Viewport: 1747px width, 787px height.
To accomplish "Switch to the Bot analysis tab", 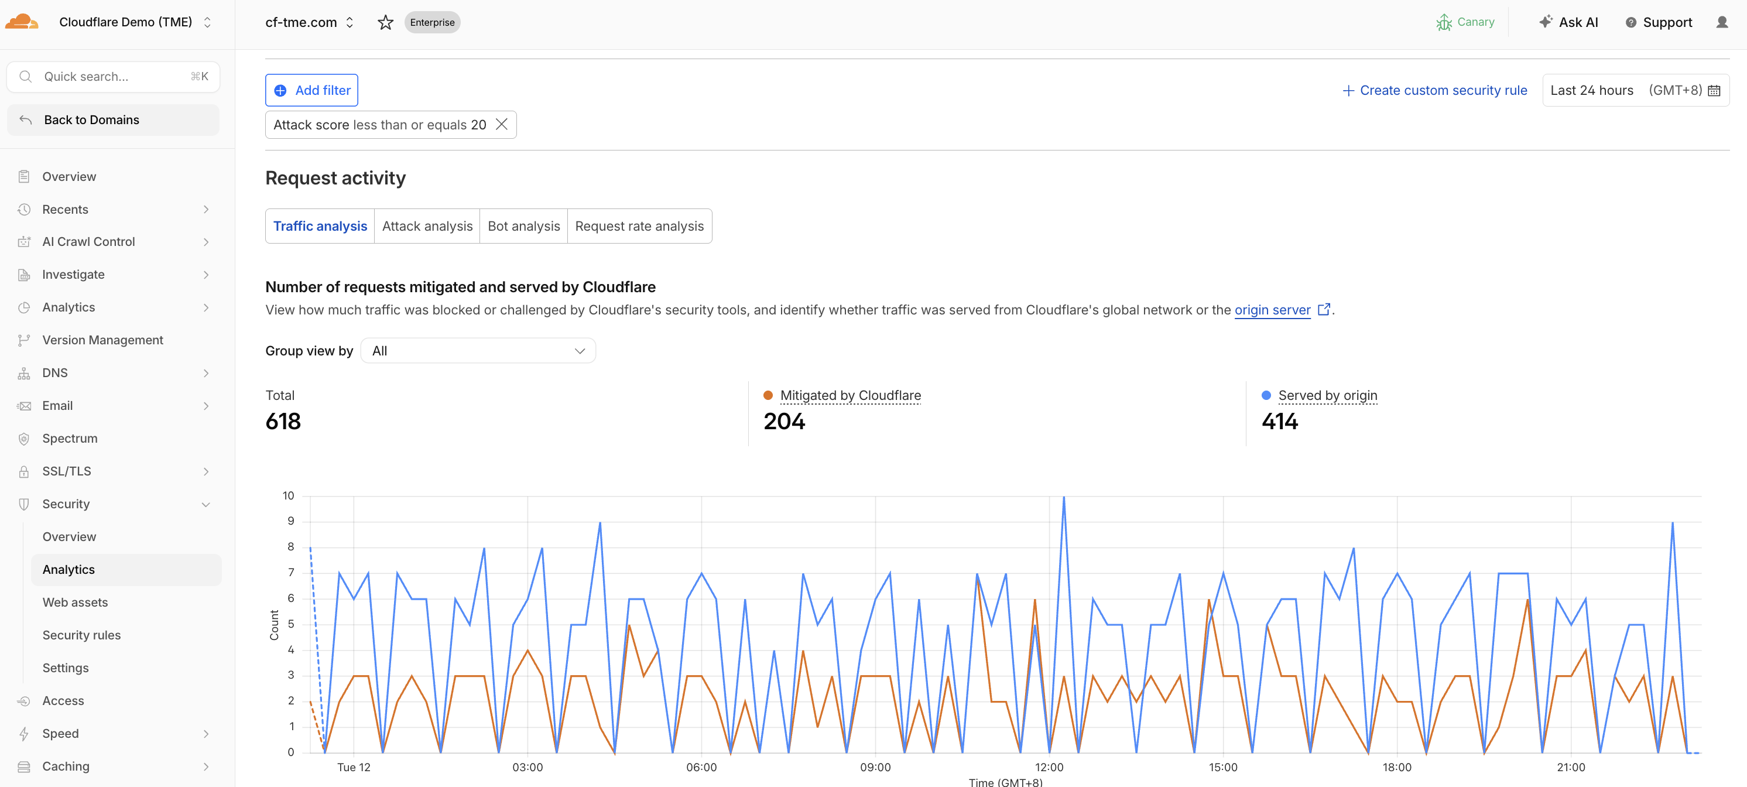I will click(x=523, y=226).
